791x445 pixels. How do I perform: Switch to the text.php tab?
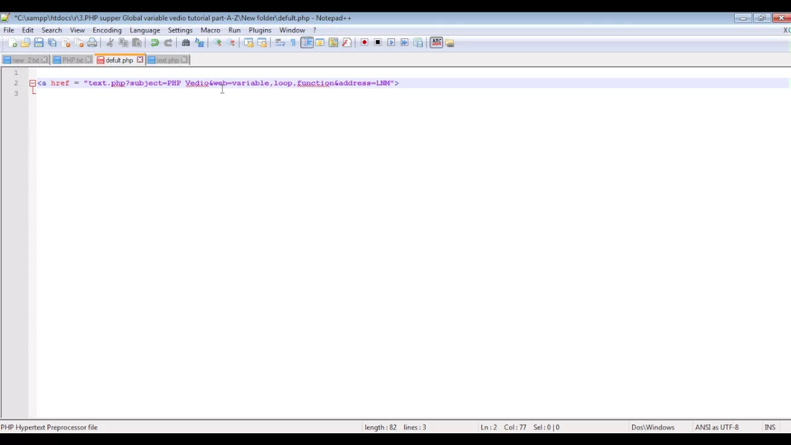tap(167, 60)
